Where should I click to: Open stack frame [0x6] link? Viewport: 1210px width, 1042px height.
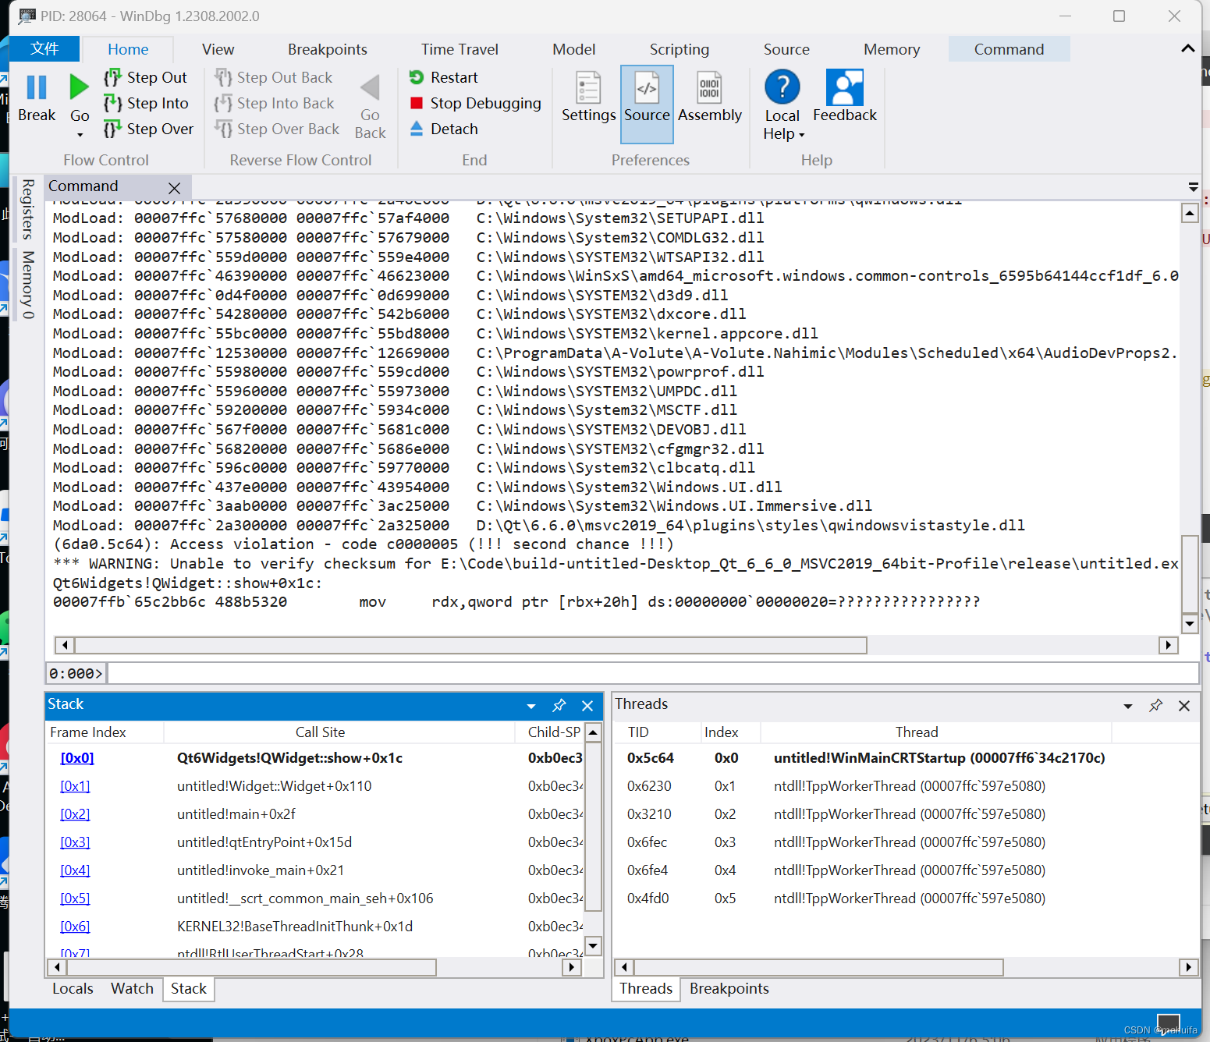75,926
